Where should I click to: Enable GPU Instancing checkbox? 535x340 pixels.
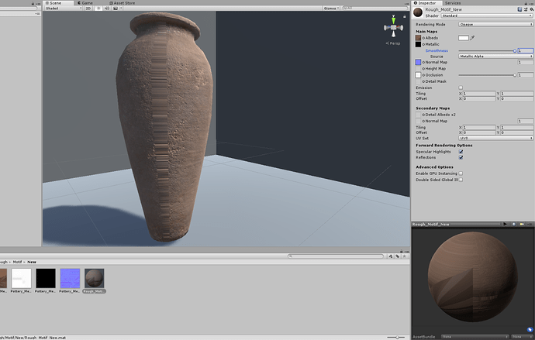coord(461,173)
